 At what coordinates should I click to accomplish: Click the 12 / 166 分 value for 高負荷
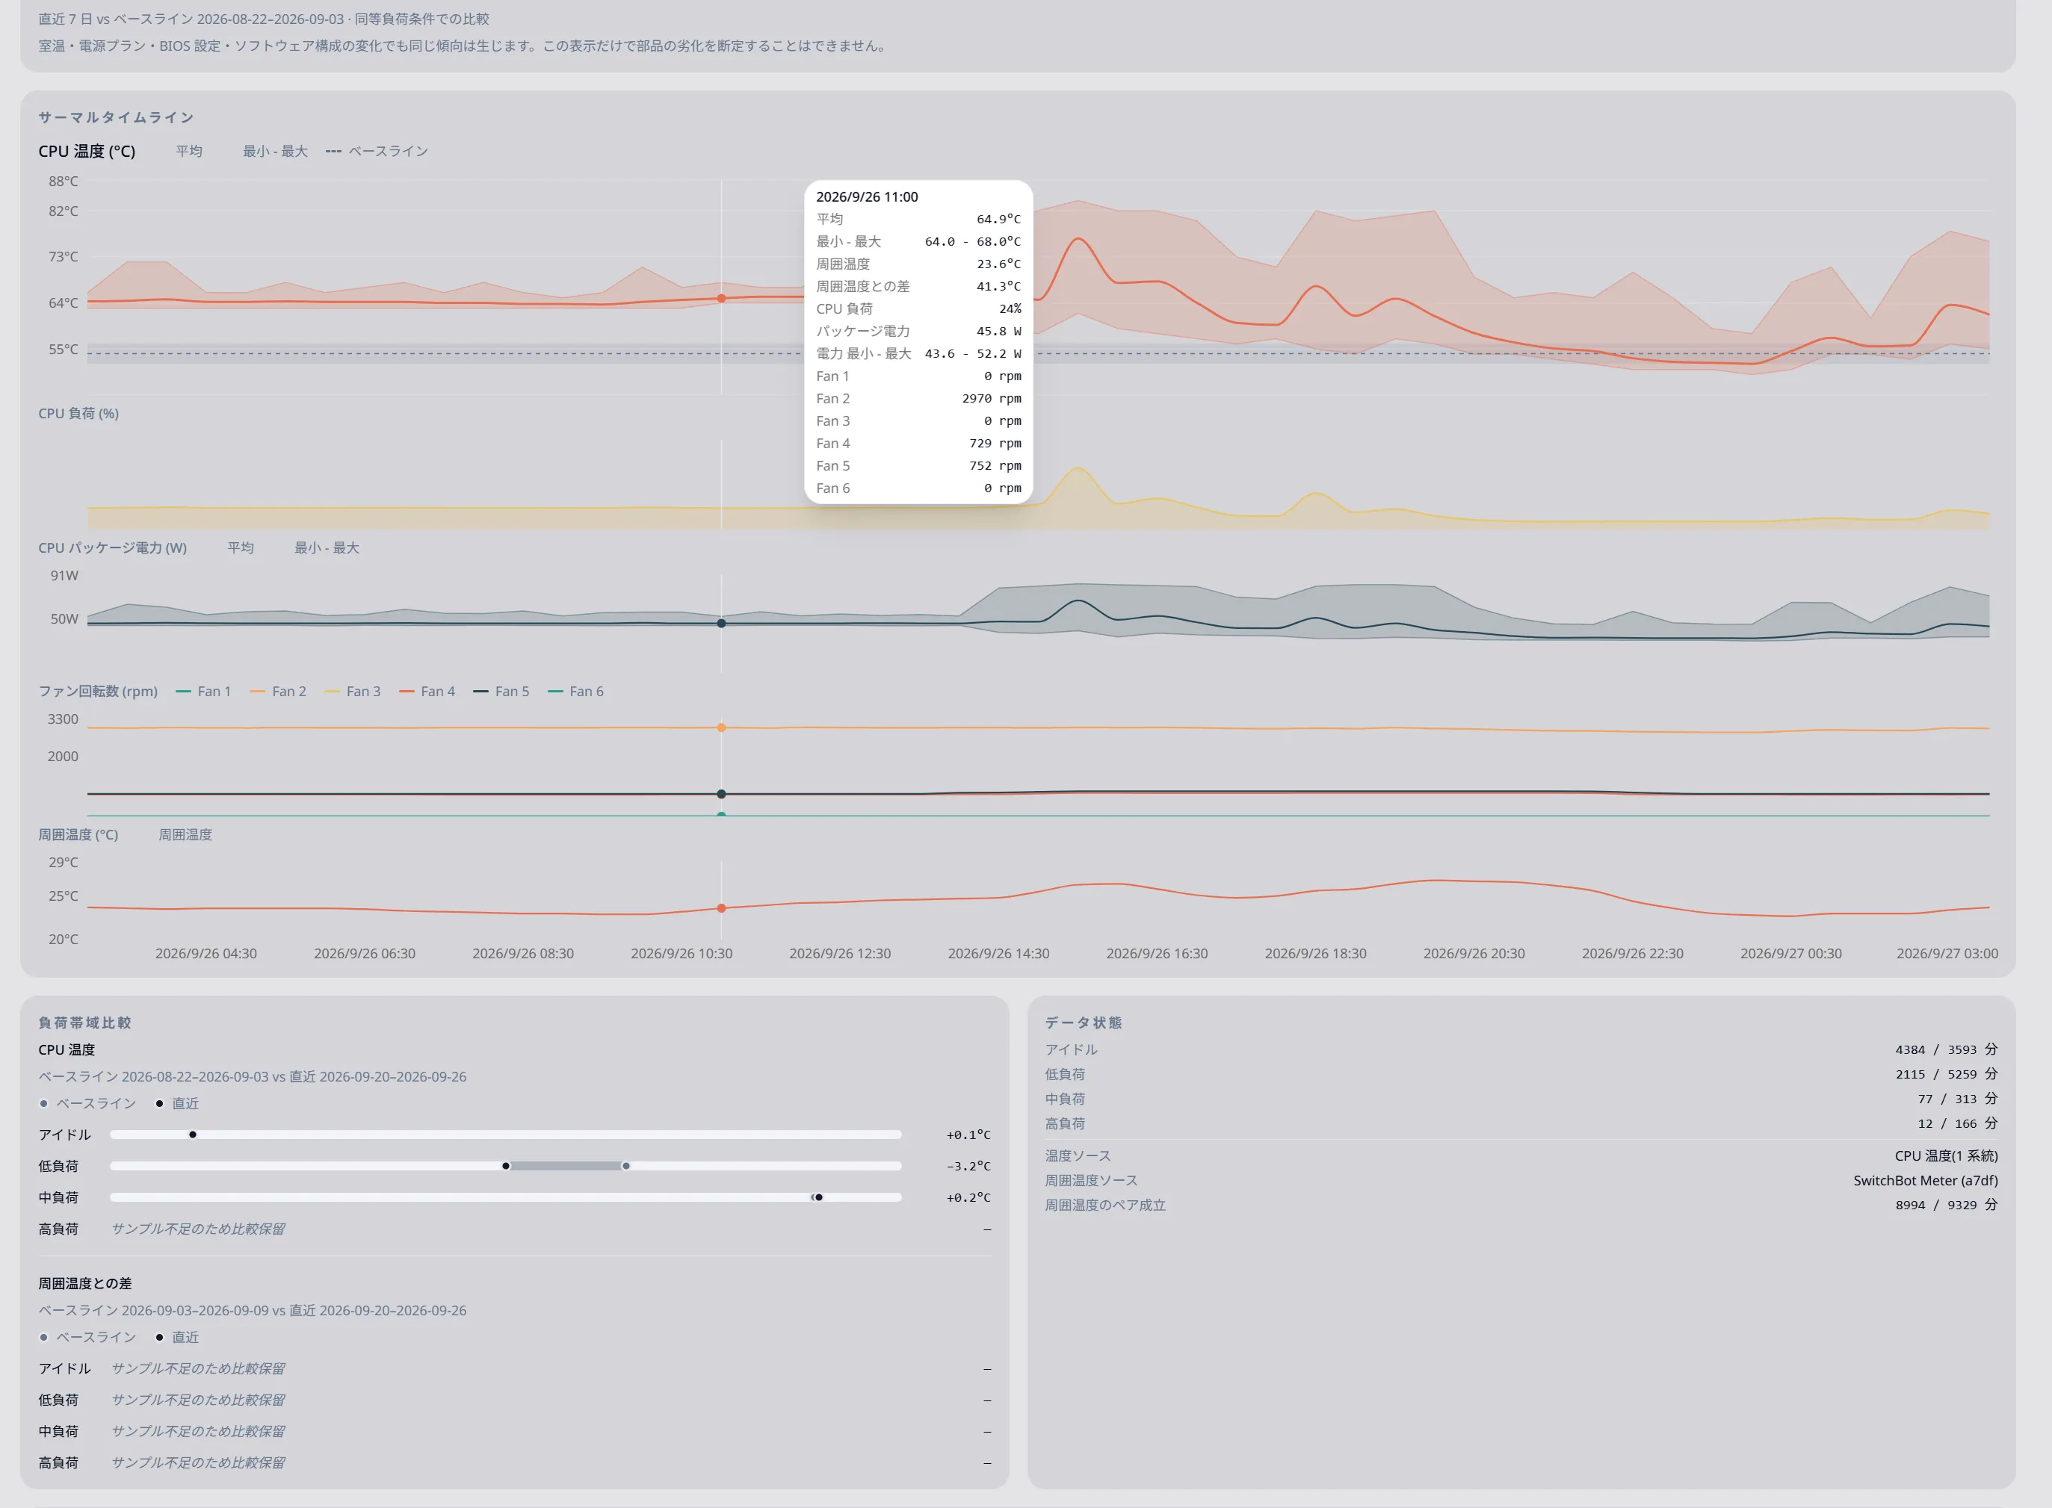[x=1957, y=1123]
